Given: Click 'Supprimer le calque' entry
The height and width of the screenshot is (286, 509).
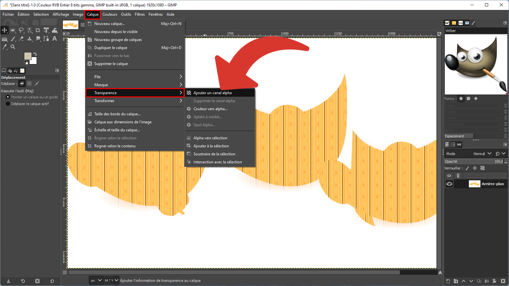Looking at the screenshot, I should [134, 64].
